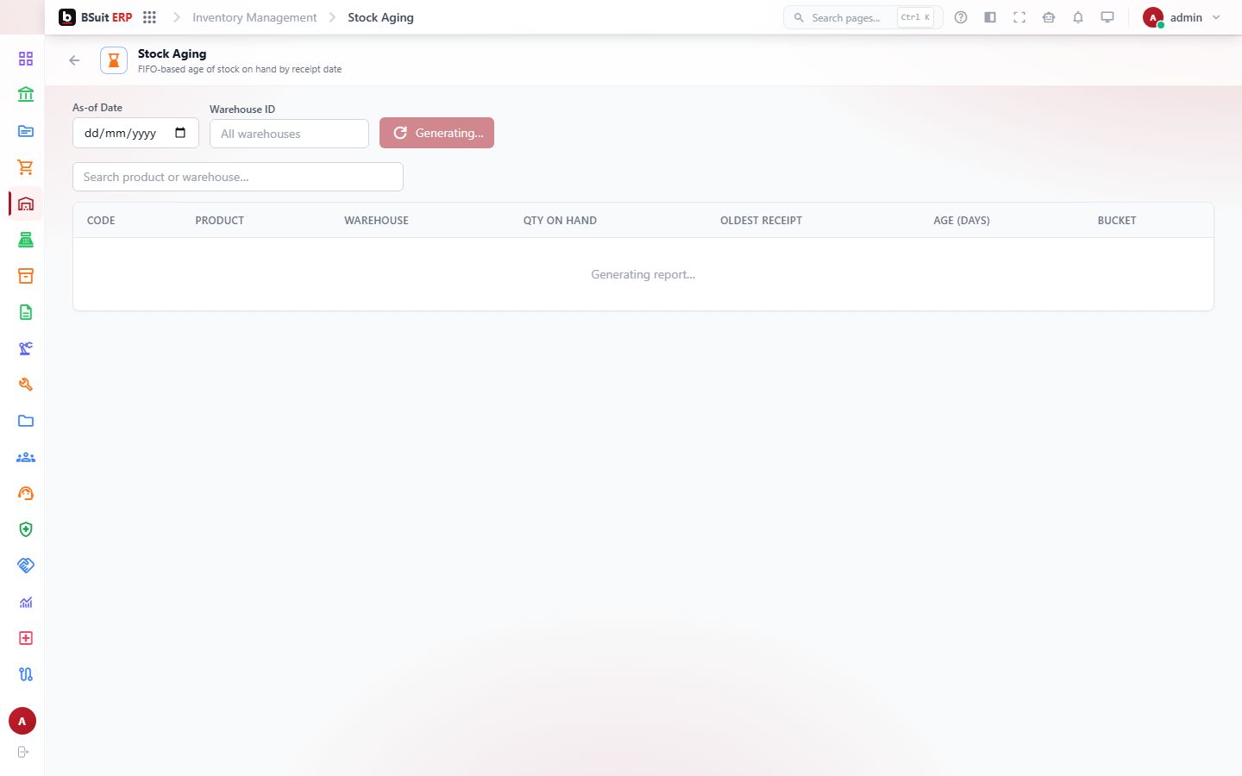Go back using the left arrow

pyautogui.click(x=74, y=60)
